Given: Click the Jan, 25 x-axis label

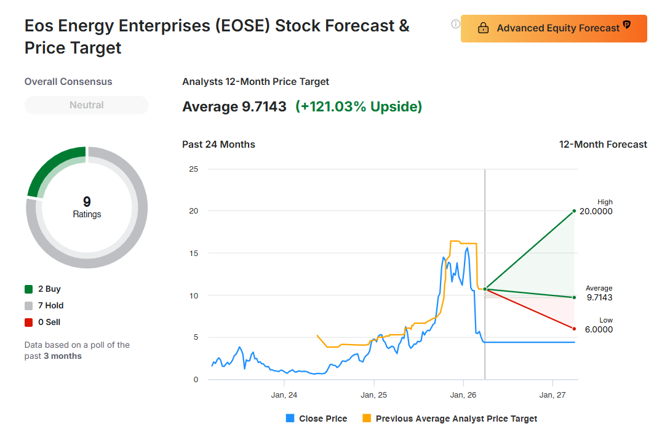Looking at the screenshot, I should click(x=373, y=395).
